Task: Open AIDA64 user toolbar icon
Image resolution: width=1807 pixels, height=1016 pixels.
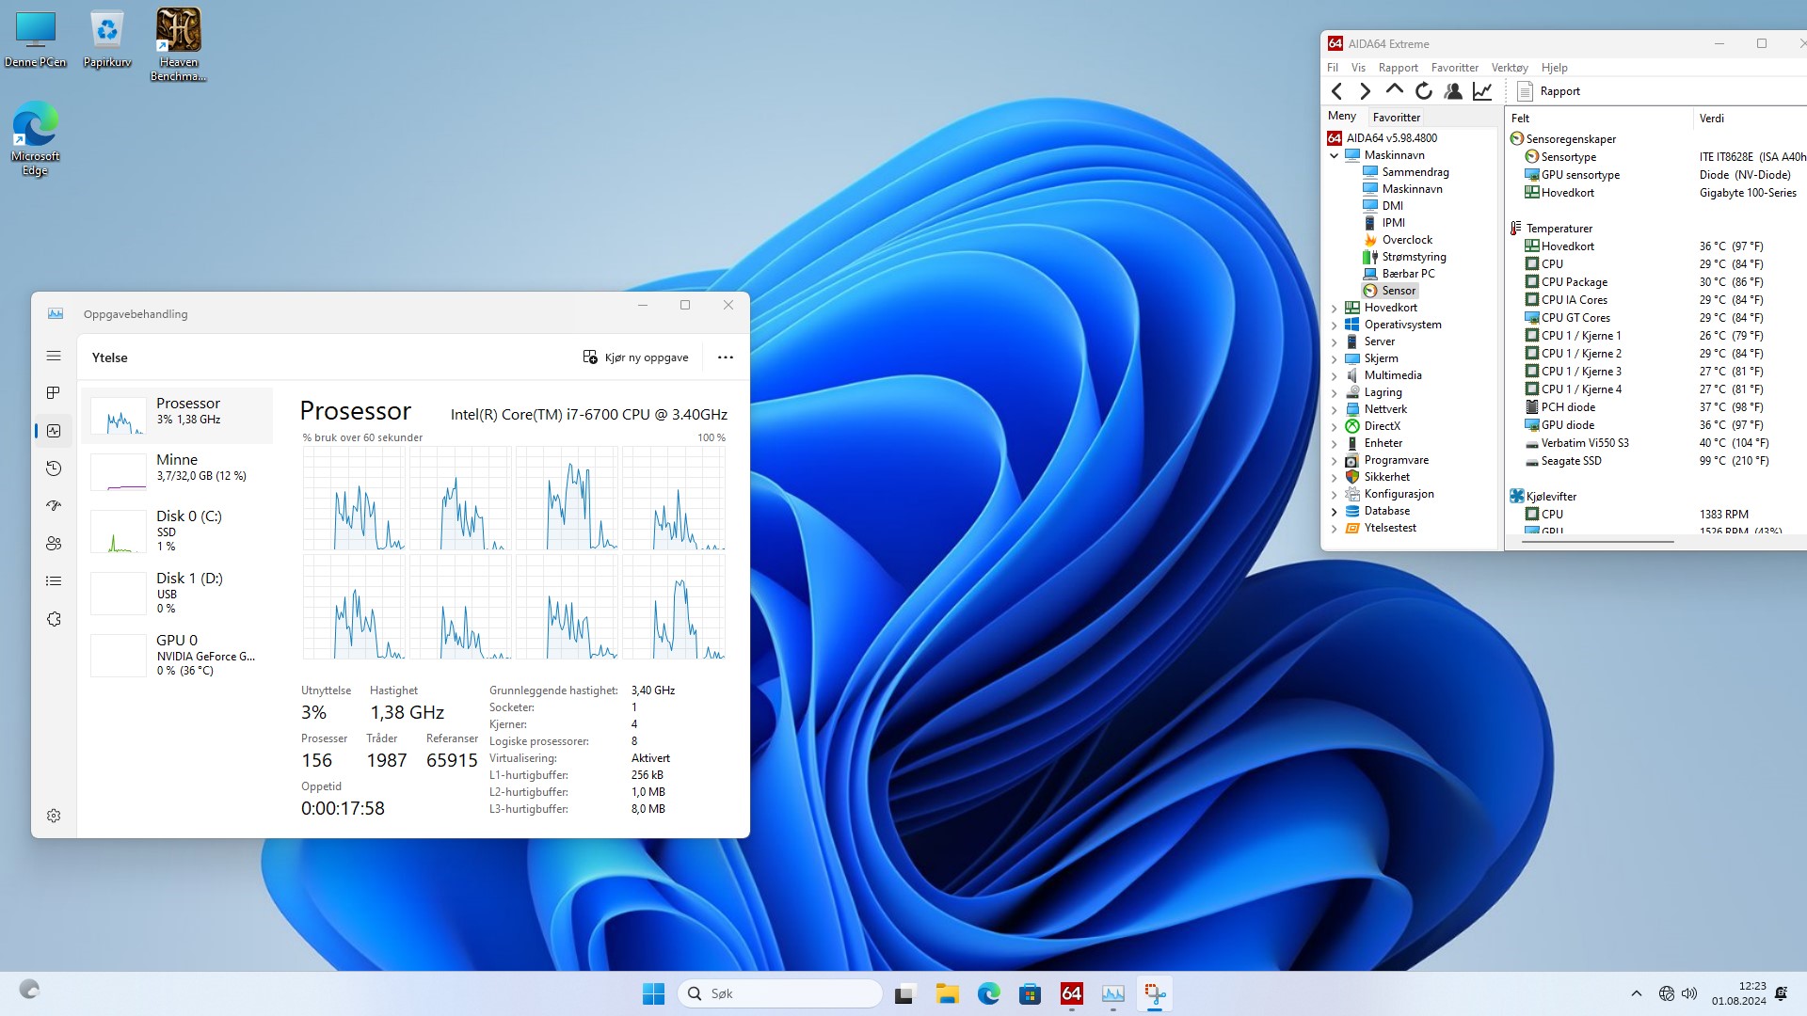Action: point(1453,91)
